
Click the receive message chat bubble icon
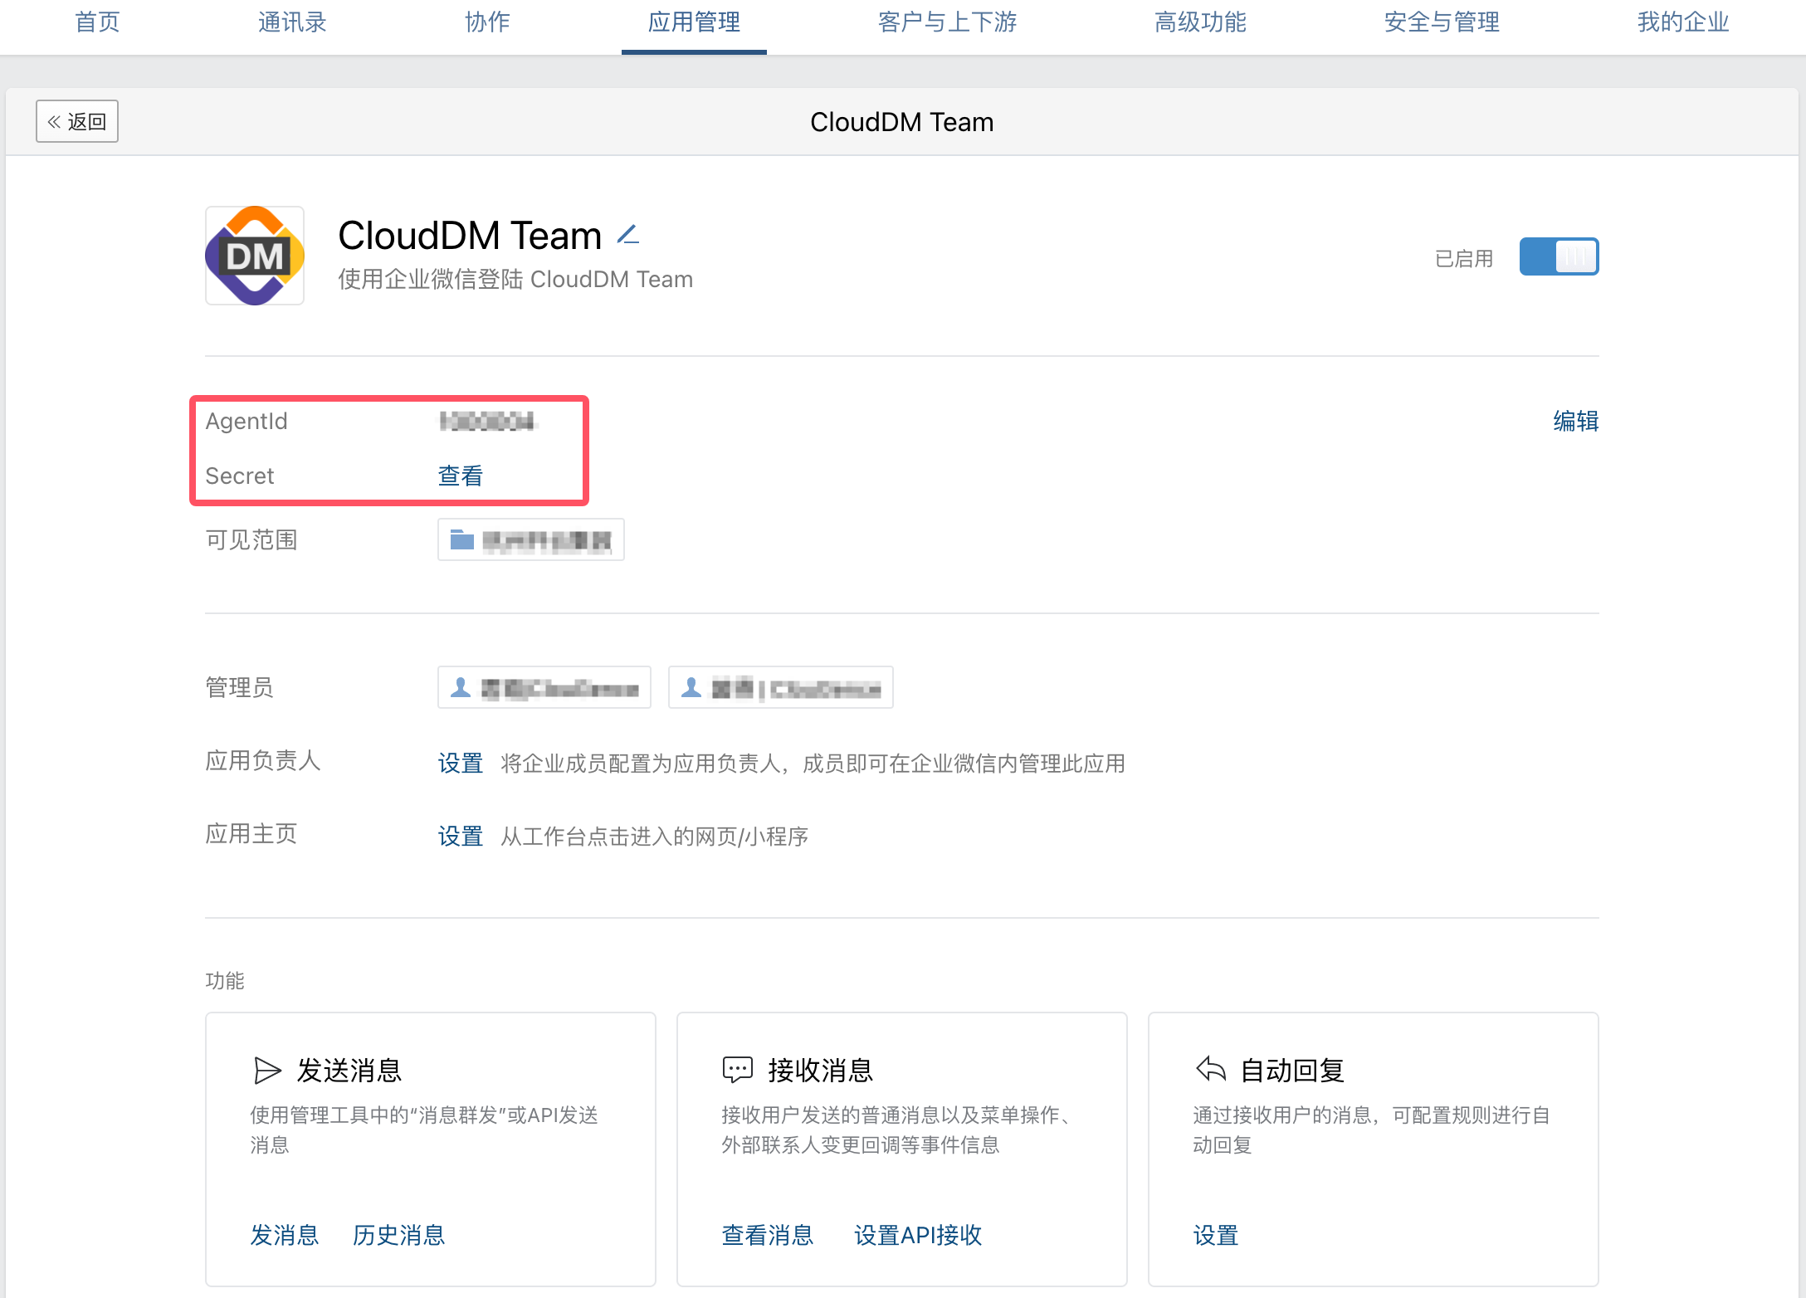point(737,1070)
